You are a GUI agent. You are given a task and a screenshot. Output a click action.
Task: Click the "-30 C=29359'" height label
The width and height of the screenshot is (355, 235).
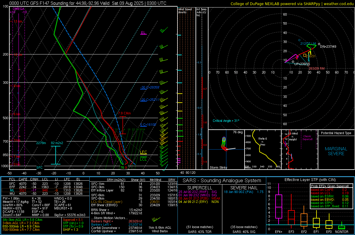tap(150, 87)
